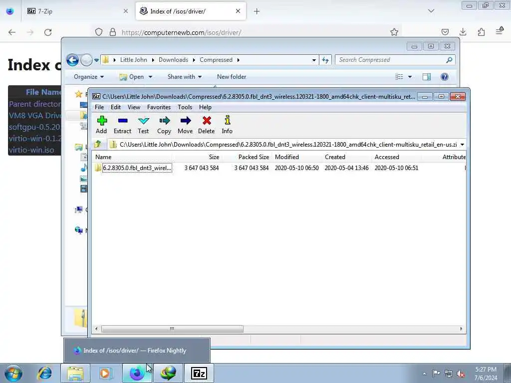Open Explorer recent locations dropdown arrow
The image size is (511, 383).
(x=96, y=60)
